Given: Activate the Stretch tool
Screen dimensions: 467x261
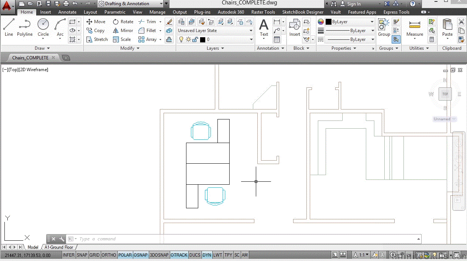Looking at the screenshot, I should 97,39.
